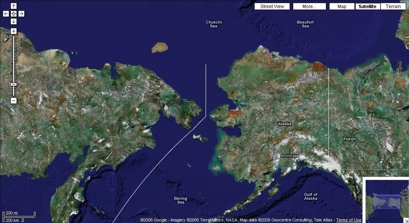Click the top of the zoom slider track
Viewport: 409px width, 223px height.
(14, 37)
